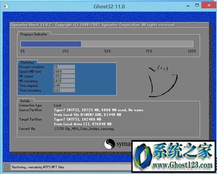Click the Time elapsed value 0:45
The image size is (217, 174).
[x=64, y=86]
